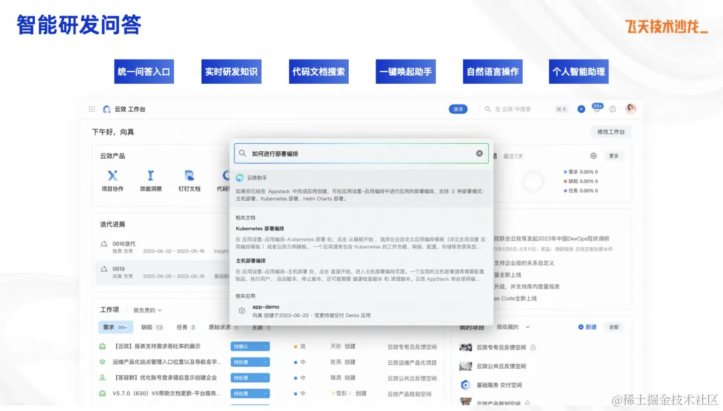Image resolution: width=723 pixels, height=411 pixels.
Task: Open the statistics panel settings icon
Action: coord(593,156)
